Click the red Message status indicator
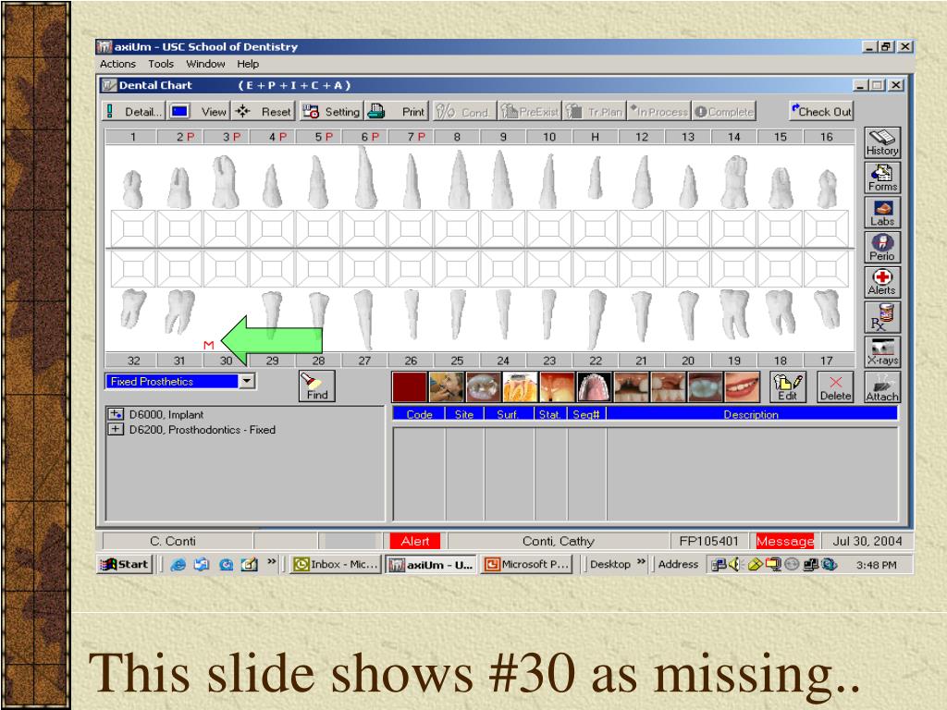The width and height of the screenshot is (947, 710). tap(785, 541)
